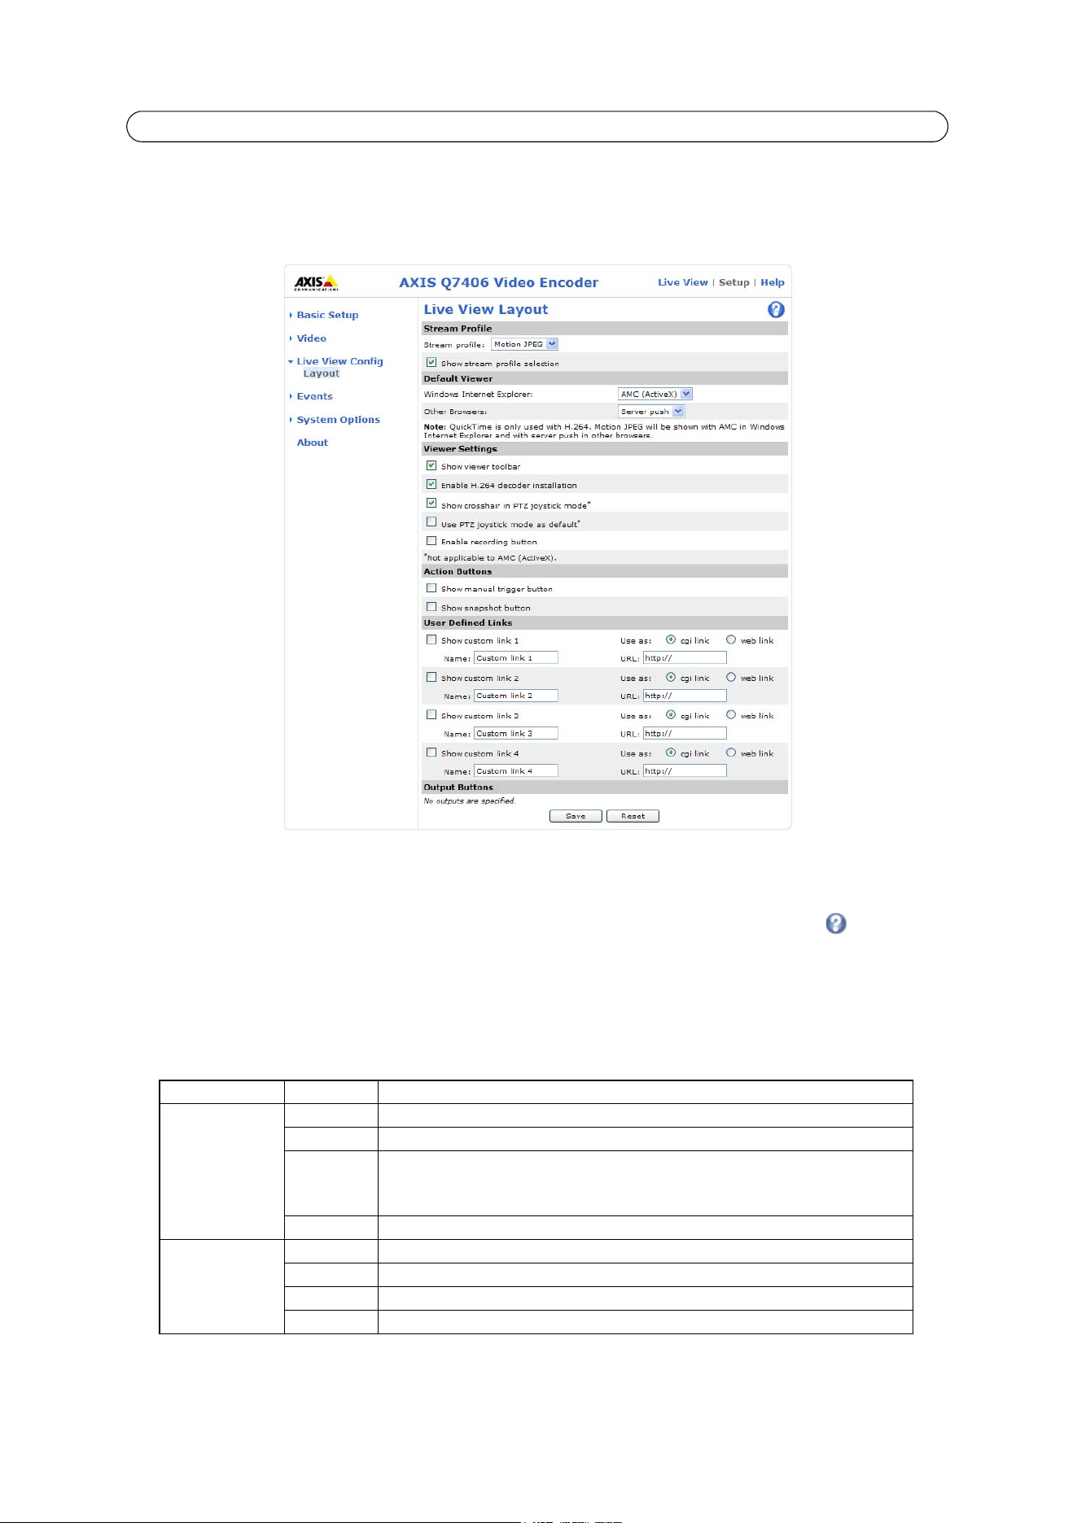
Task: Disable Show crosshair in PTZ joystick mode
Action: 431,503
